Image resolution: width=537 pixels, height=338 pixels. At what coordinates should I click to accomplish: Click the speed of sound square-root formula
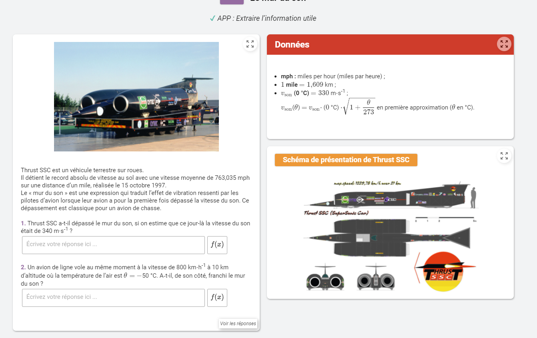pos(328,107)
